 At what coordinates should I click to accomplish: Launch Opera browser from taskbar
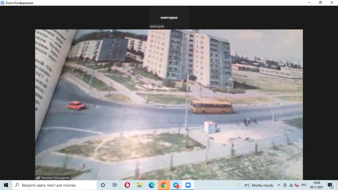coord(127,185)
